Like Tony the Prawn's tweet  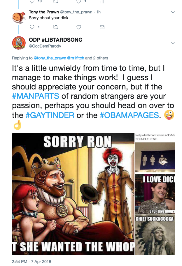[78, 27]
